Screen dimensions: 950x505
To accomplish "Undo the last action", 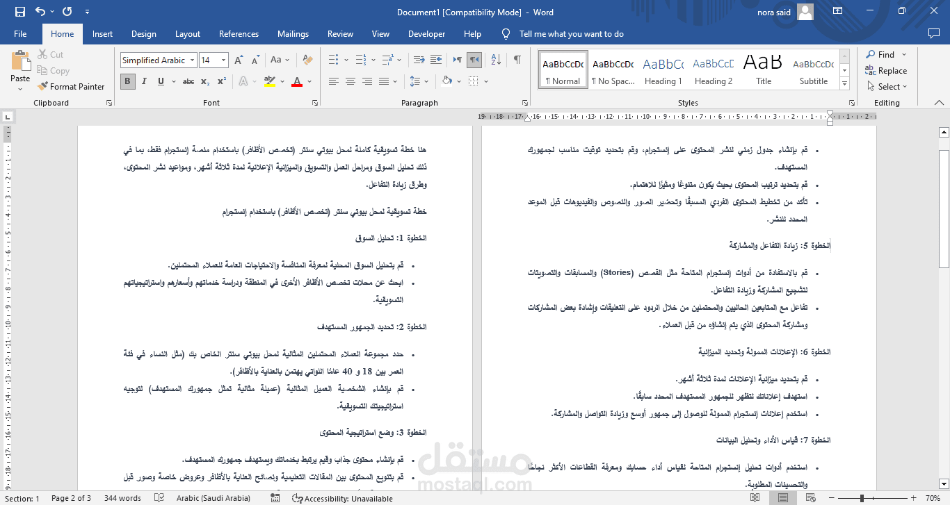I will point(40,12).
